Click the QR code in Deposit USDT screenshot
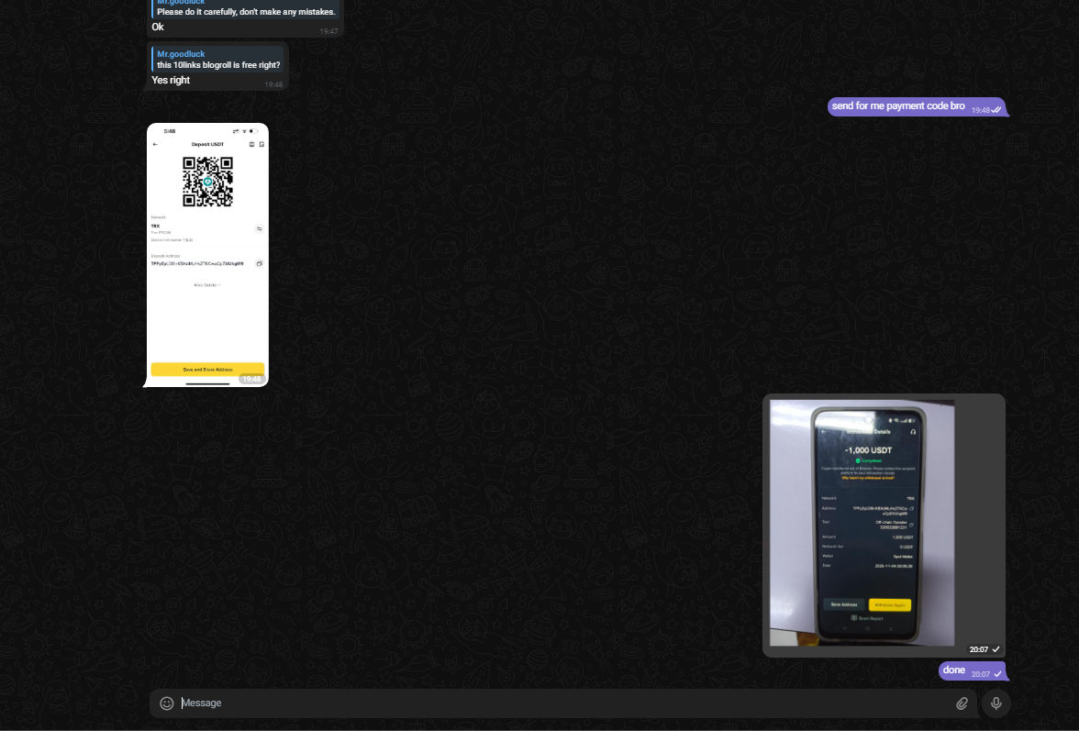Viewport: 1079px width, 731px height. tap(207, 182)
